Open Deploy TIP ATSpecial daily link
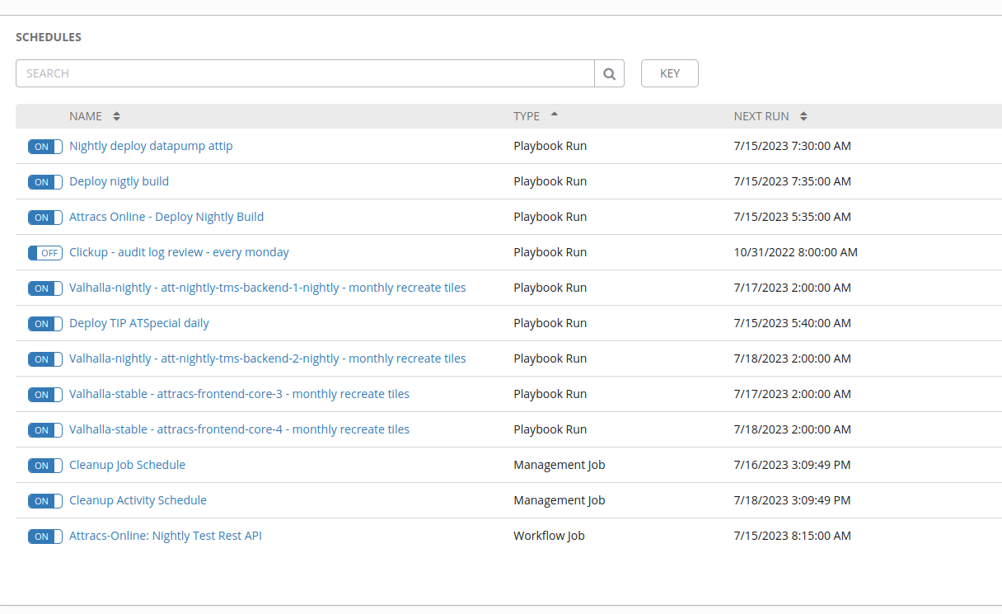1002x614 pixels. 139,323
